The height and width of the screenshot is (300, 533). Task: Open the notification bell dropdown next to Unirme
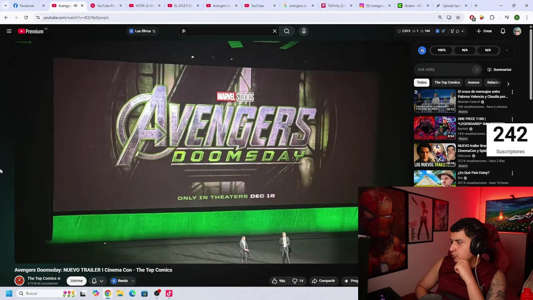point(97,281)
